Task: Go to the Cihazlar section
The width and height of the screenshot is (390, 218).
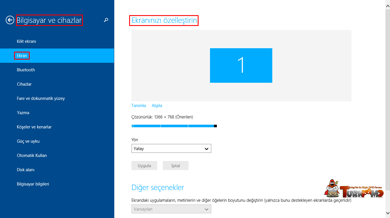Action: click(57, 84)
